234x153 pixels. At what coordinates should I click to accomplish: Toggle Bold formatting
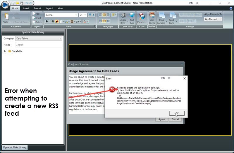click(x=47, y=21)
